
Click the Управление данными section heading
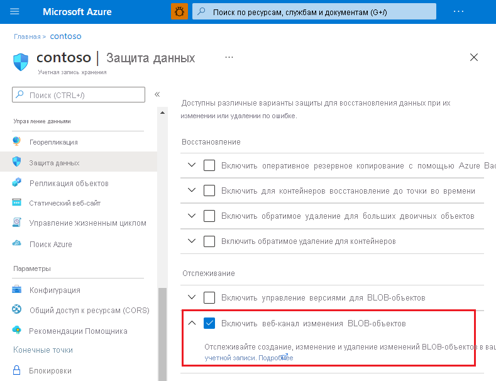point(42,121)
